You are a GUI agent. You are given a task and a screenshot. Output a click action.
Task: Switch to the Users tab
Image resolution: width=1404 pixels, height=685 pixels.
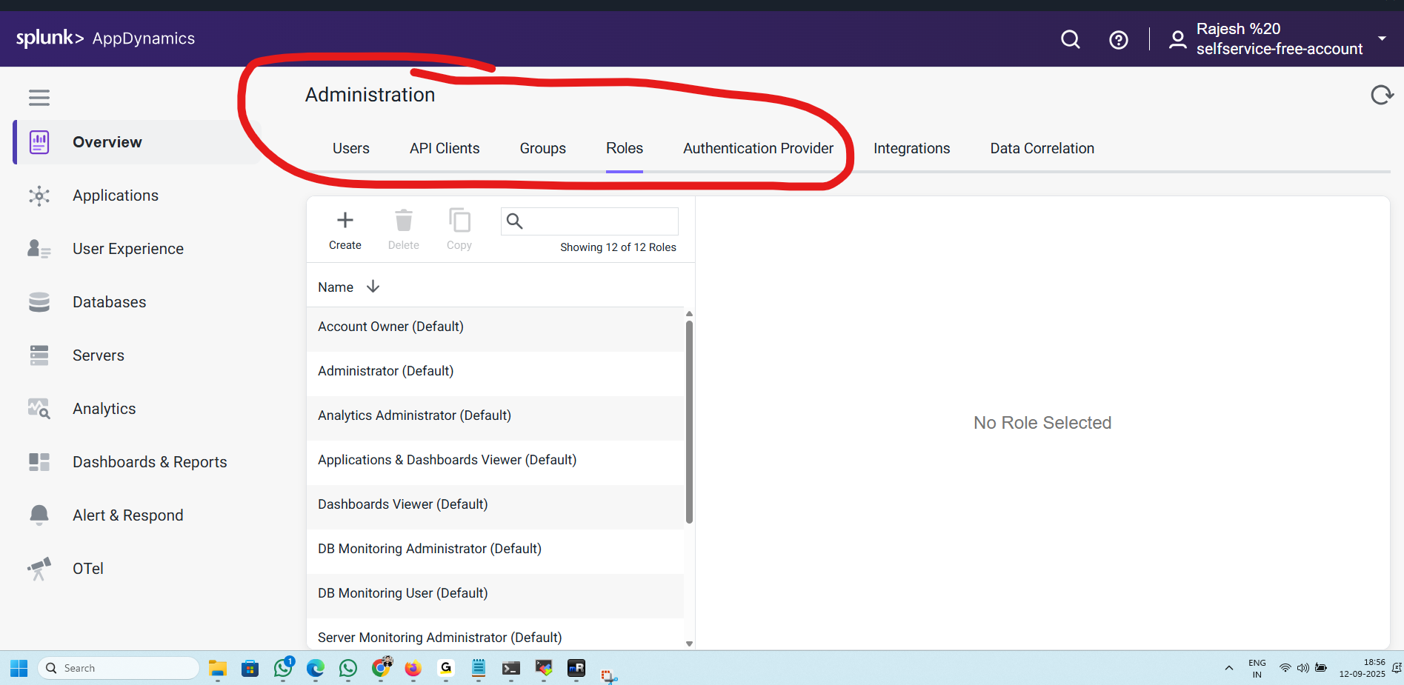[x=350, y=148]
